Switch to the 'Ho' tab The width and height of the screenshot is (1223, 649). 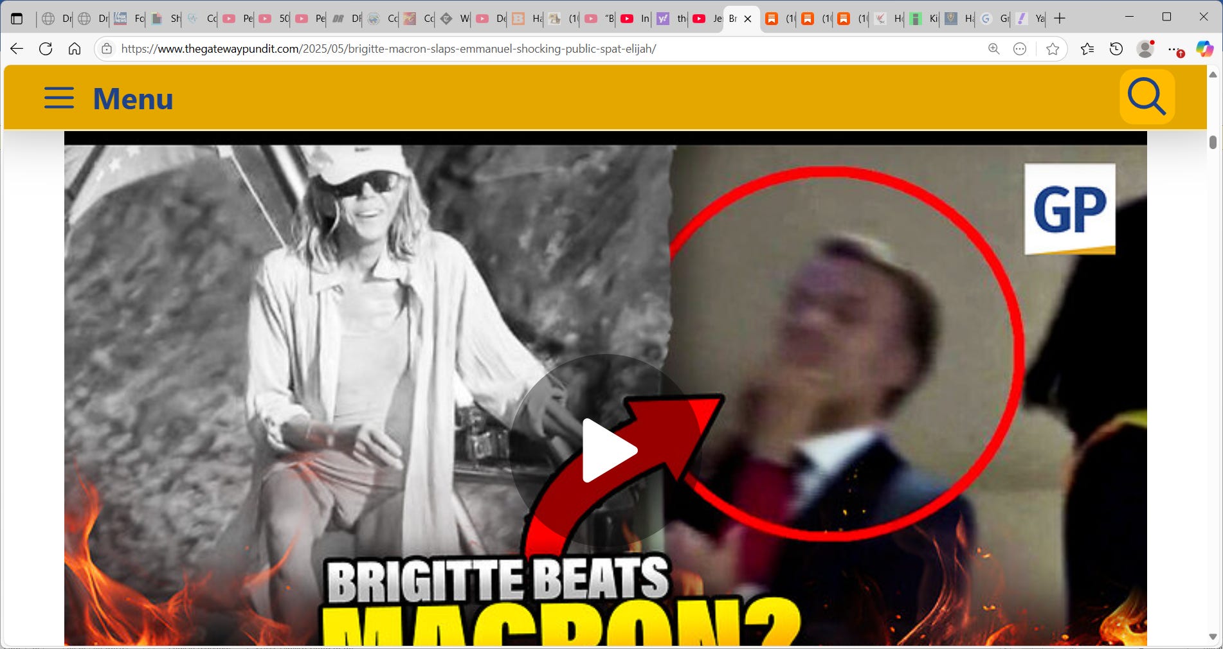(888, 19)
